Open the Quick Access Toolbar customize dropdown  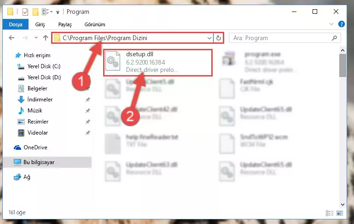(x=58, y=12)
